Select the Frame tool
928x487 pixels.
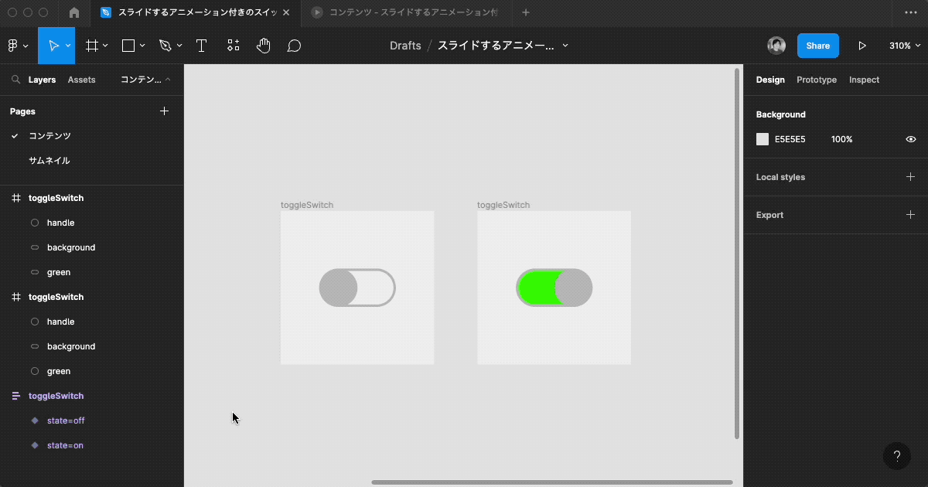pos(92,46)
